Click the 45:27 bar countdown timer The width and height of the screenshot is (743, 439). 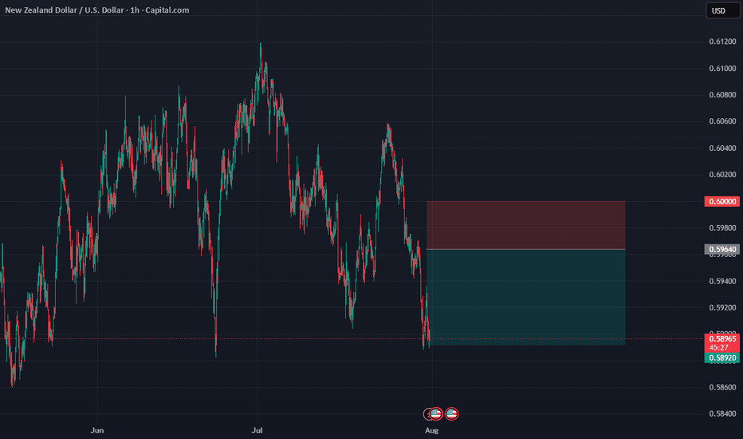tap(719, 348)
